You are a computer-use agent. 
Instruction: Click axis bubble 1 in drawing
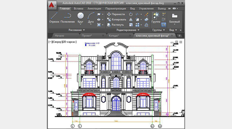tap(73, 126)
